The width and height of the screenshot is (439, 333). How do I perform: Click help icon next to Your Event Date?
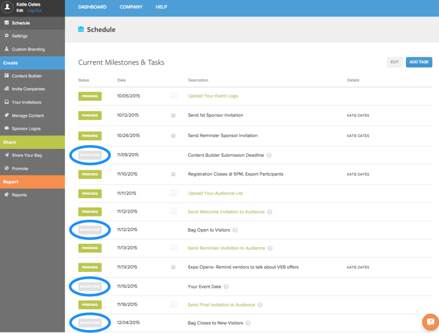click(226, 287)
